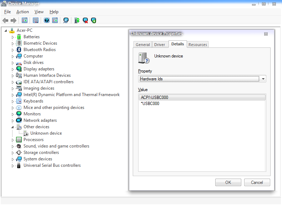Open the Property dropdown showing Hardware Ids
Screen dimensions: 282x205
pos(202,79)
